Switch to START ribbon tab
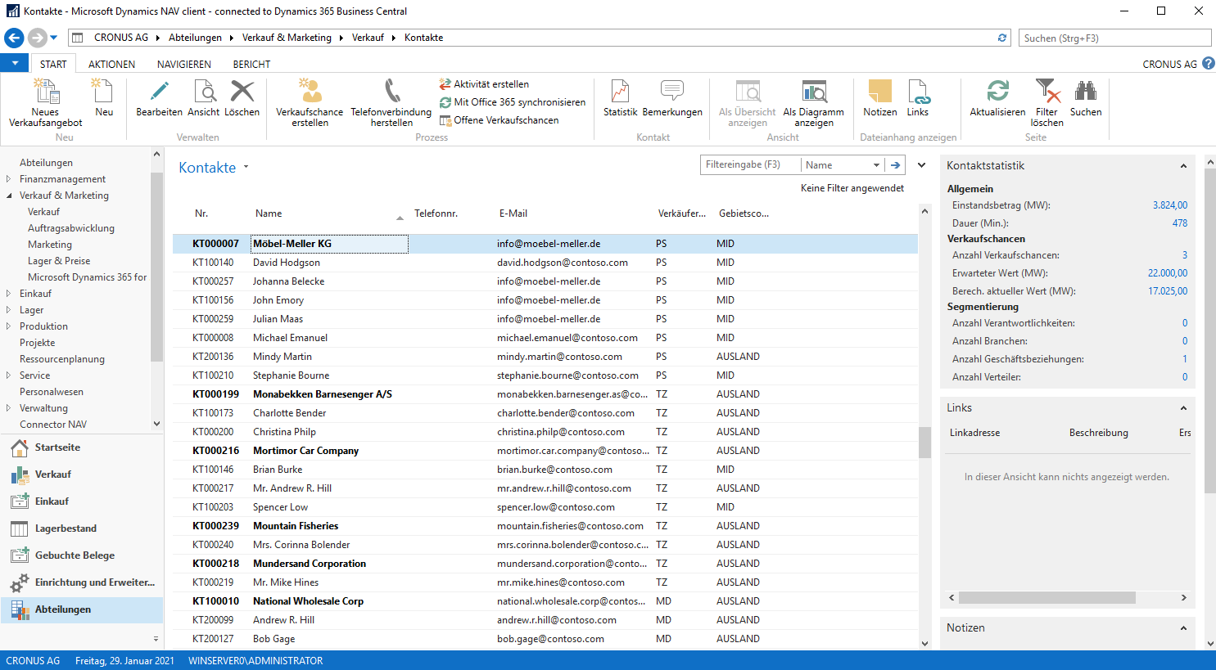Image resolution: width=1216 pixels, height=670 pixels. (53, 64)
